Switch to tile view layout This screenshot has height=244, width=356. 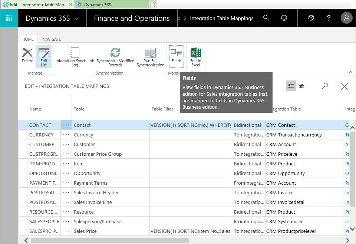coord(301,86)
